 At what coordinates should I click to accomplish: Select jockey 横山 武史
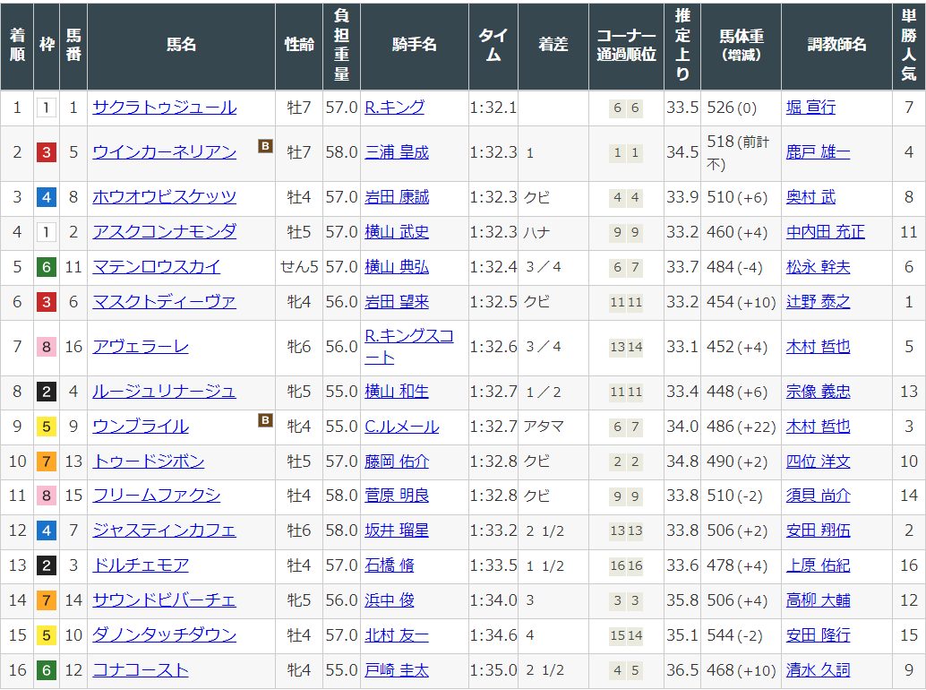397,231
